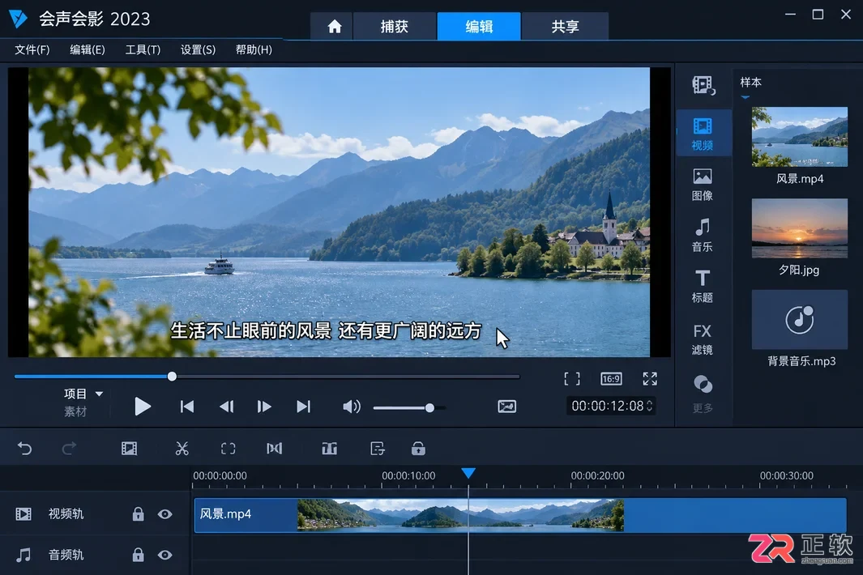
Task: Select the scissors split clip tool
Action: (182, 449)
